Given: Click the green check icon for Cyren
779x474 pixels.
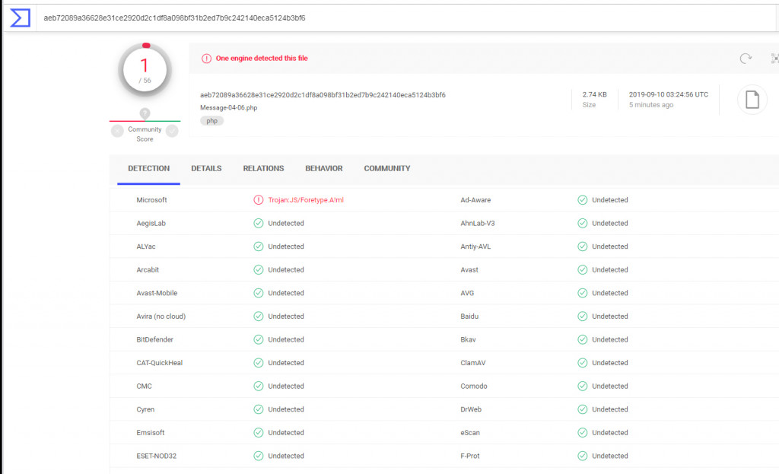Looking at the screenshot, I should [x=259, y=409].
